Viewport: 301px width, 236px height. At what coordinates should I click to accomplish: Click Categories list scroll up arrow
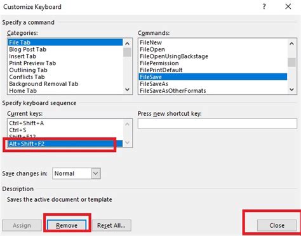coord(127,44)
